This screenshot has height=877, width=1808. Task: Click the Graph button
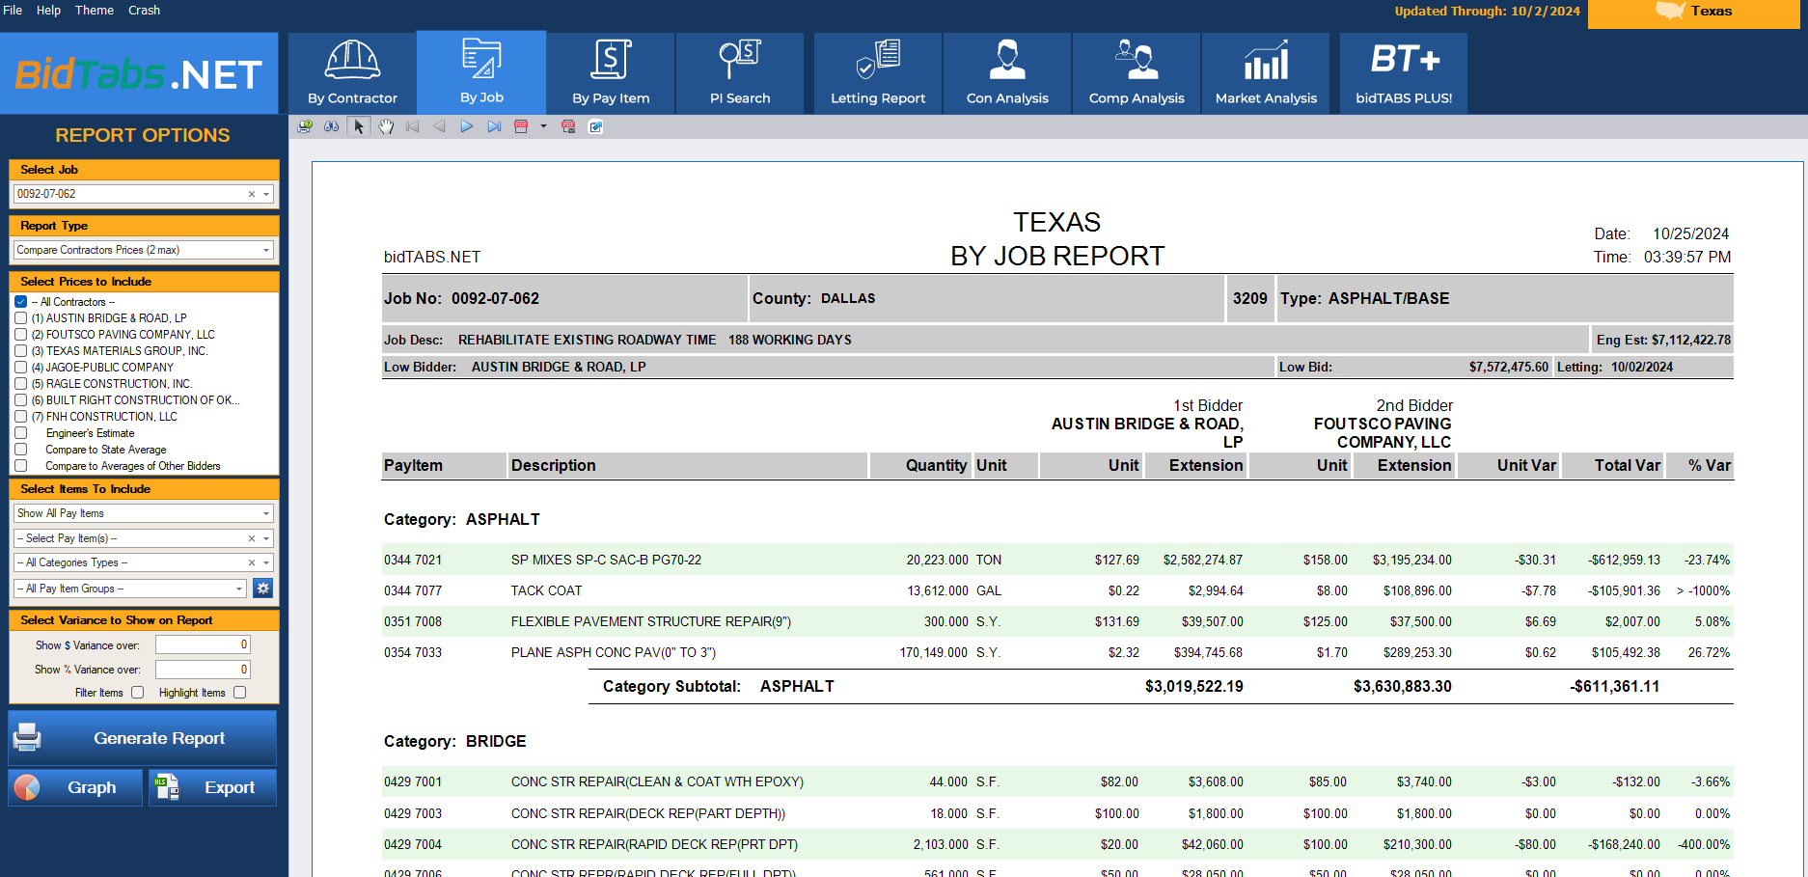pos(75,787)
